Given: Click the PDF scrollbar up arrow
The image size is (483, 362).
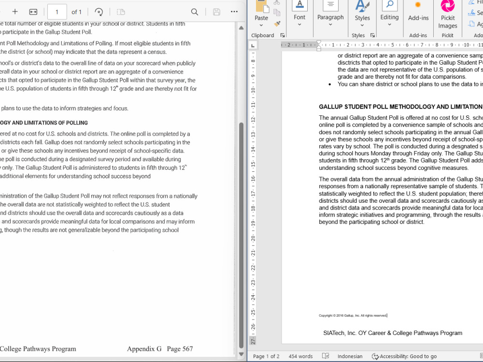Looking at the screenshot, I should (241, 28).
